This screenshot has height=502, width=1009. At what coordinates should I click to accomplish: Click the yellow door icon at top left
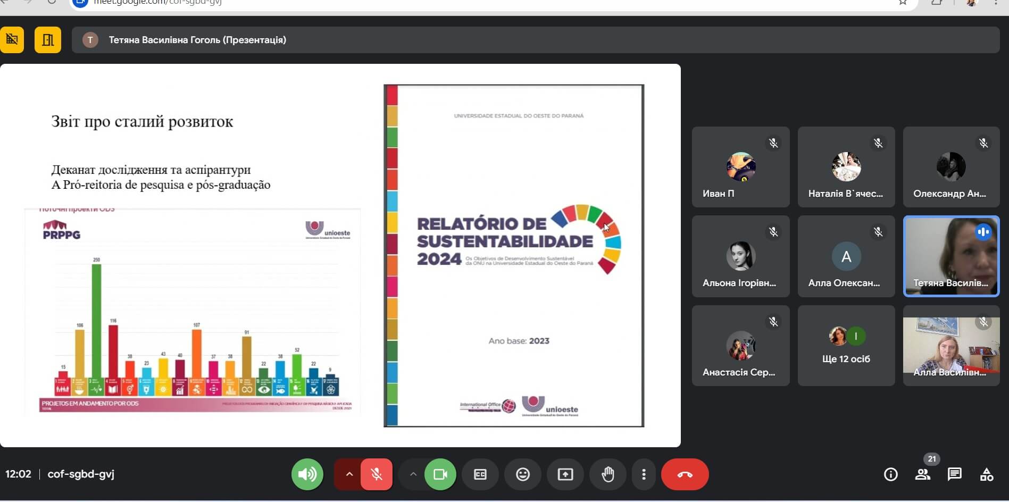pyautogui.click(x=48, y=40)
